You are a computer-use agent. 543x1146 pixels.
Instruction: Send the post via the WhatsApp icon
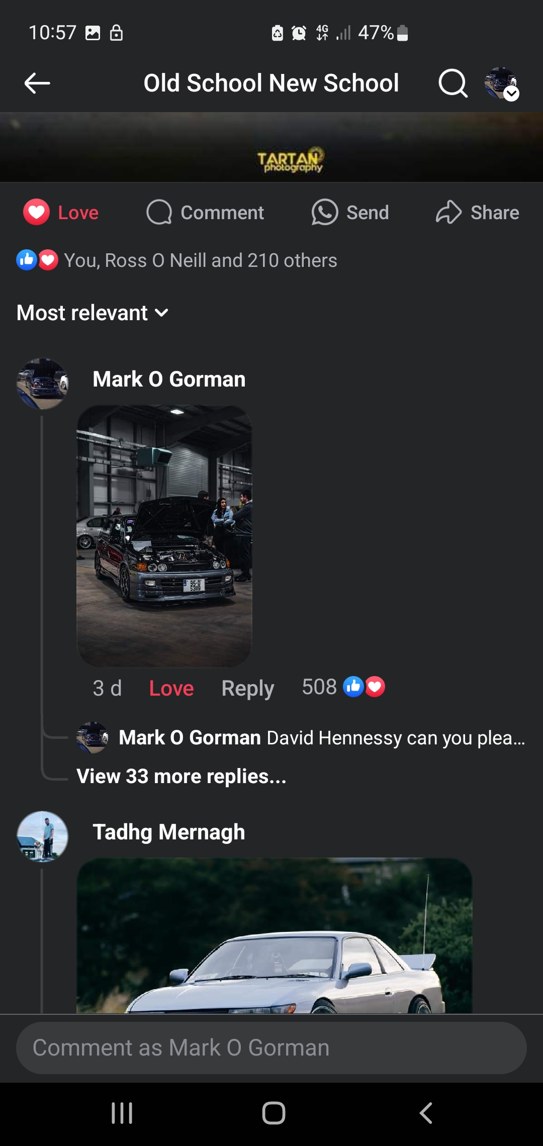324,212
